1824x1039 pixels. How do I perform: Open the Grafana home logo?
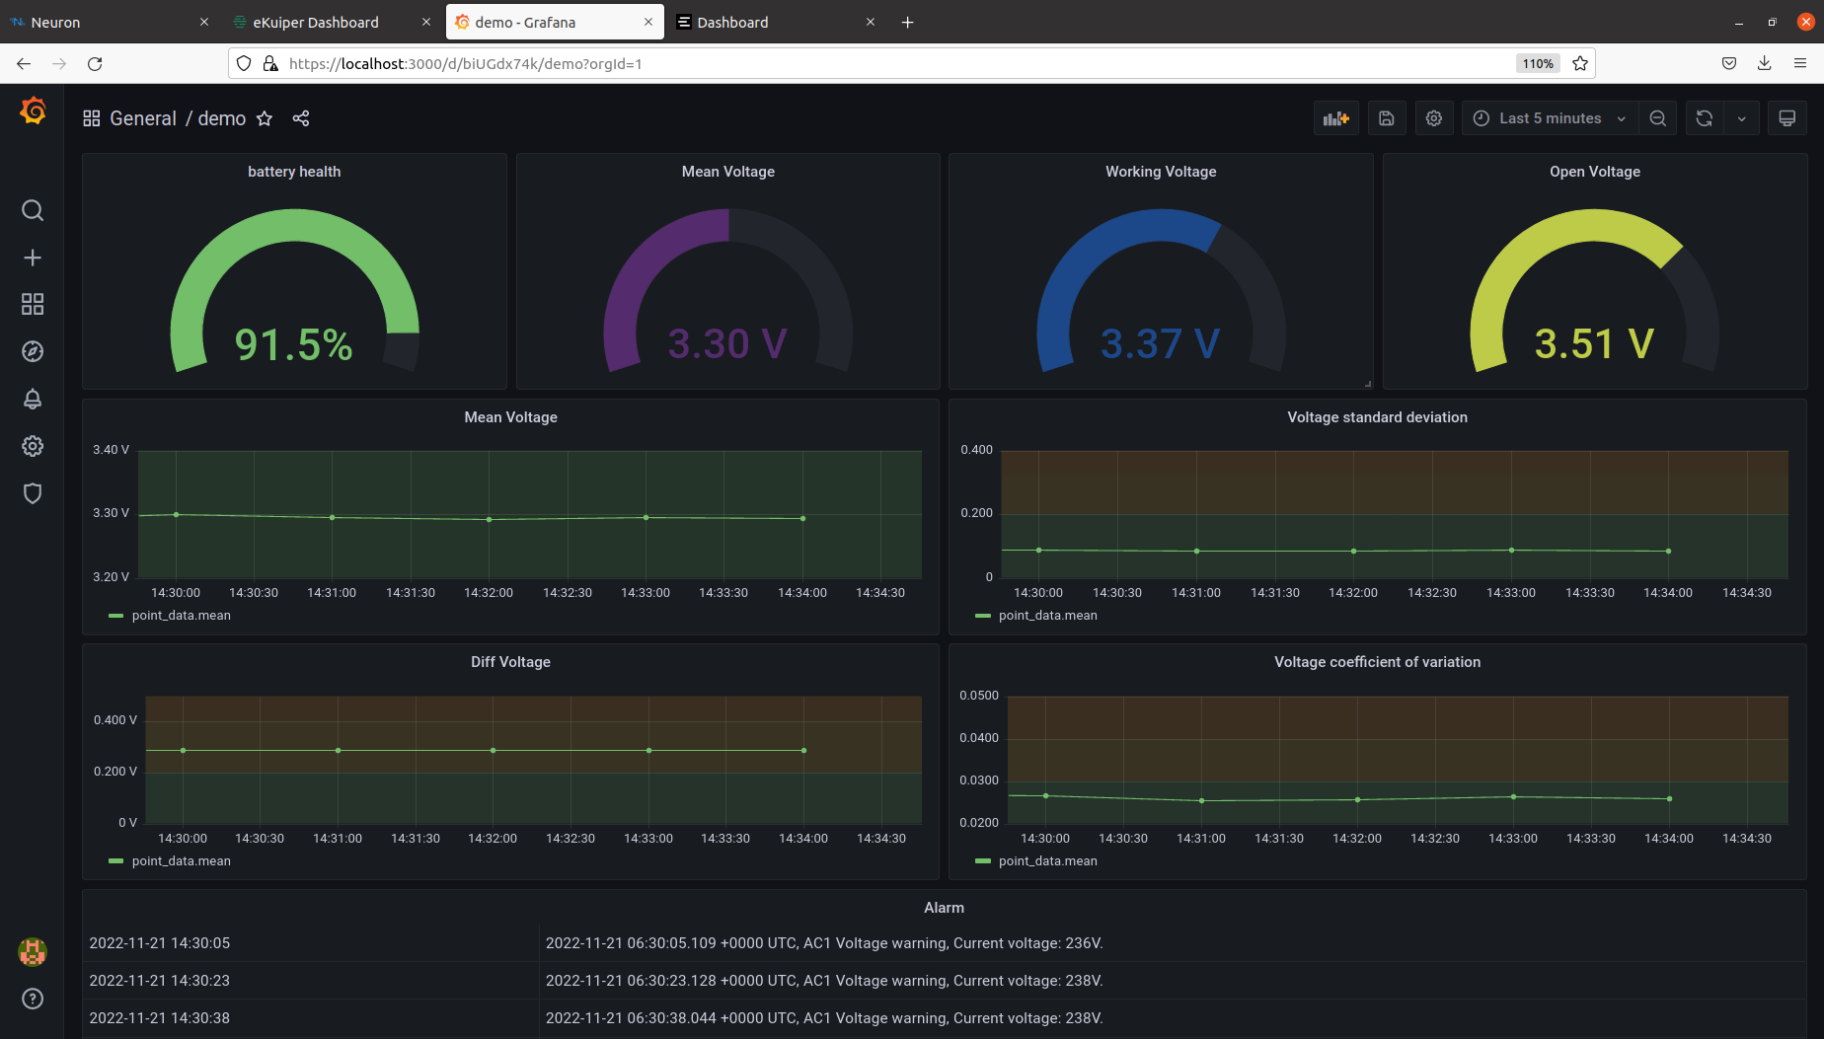coord(33,111)
